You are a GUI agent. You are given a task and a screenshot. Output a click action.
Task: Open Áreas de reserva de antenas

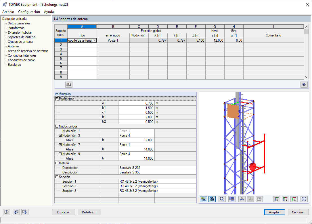pos(28,51)
